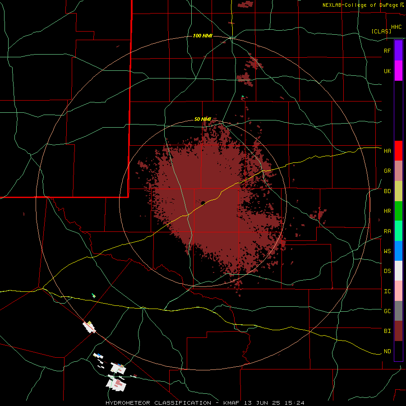Click the BD legend label

click(387, 191)
